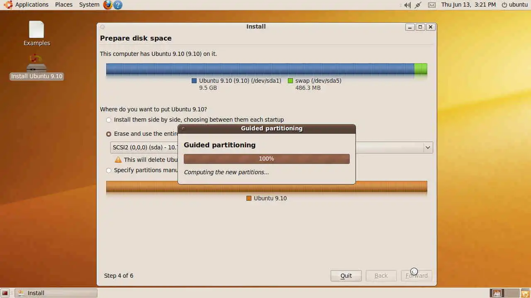Open the trash icon in the bottom panel
Image resolution: width=531 pixels, height=298 pixels.
click(525, 293)
